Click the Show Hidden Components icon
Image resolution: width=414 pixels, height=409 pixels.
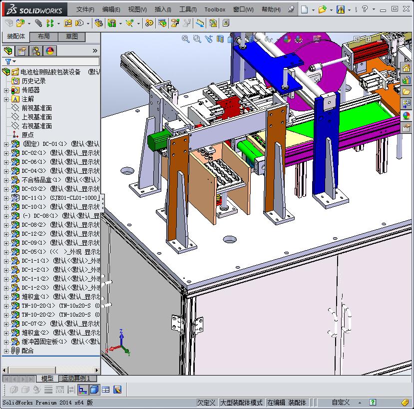coord(99,23)
